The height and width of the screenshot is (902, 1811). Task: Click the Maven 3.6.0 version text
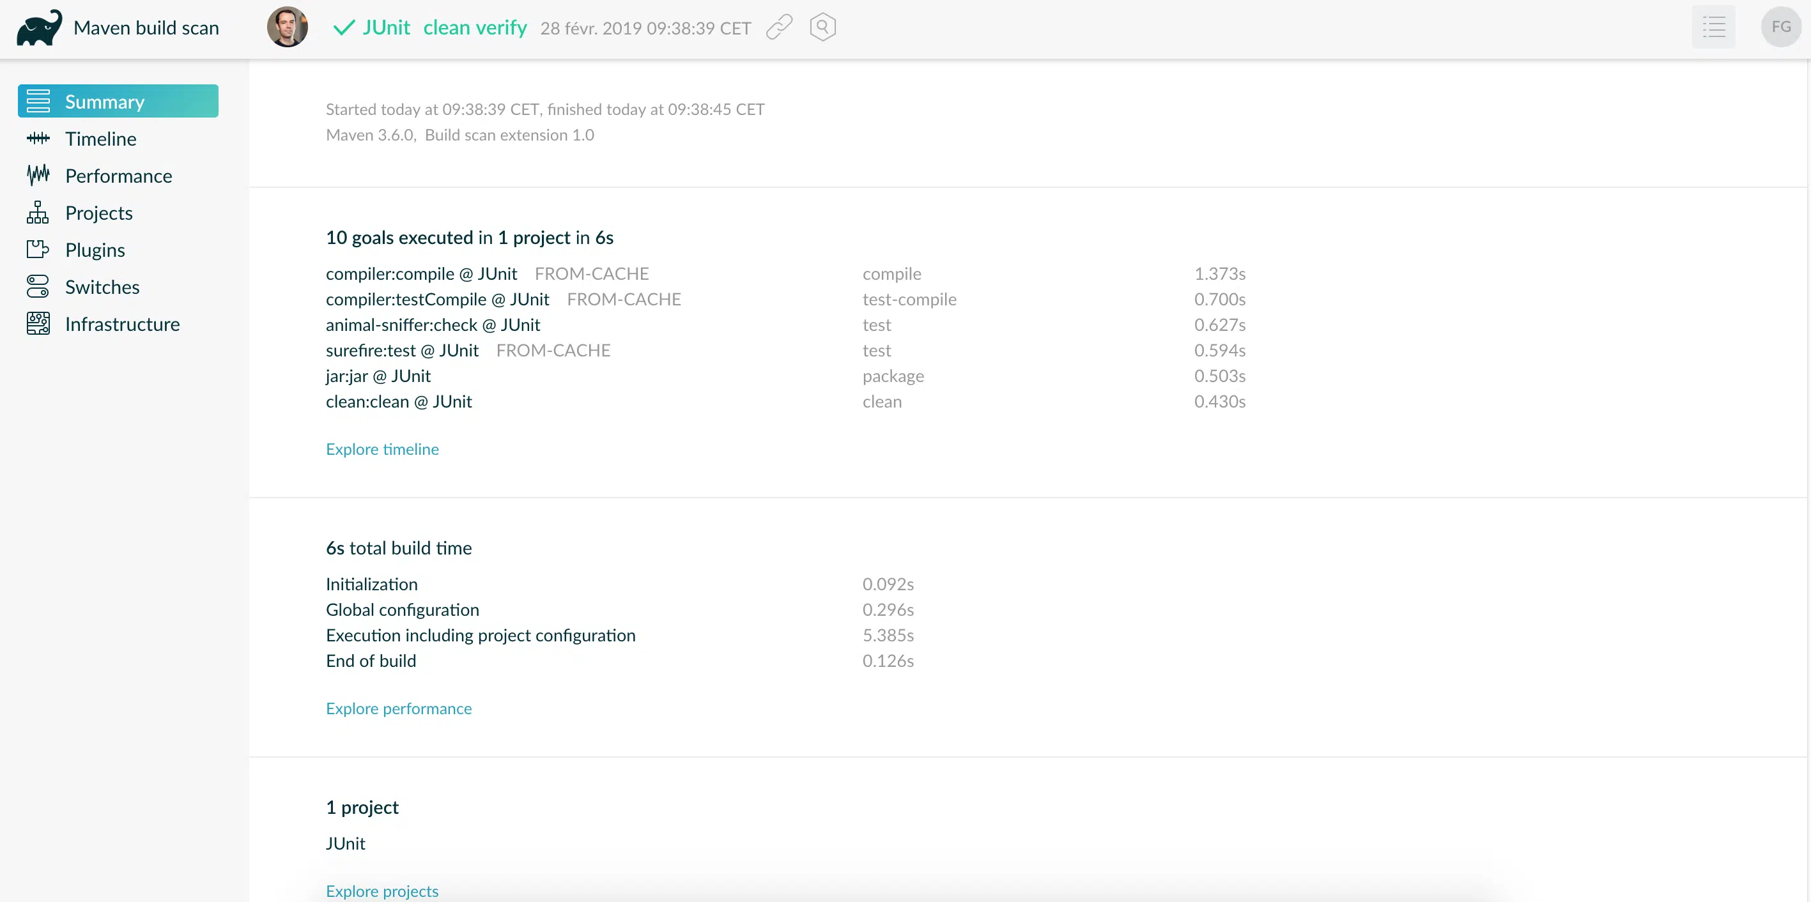pyautogui.click(x=370, y=135)
